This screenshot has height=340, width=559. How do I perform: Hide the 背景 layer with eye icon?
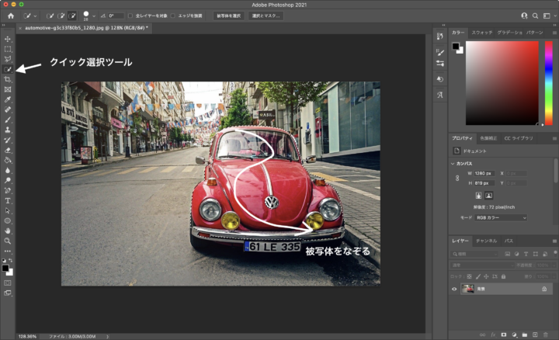pos(454,289)
